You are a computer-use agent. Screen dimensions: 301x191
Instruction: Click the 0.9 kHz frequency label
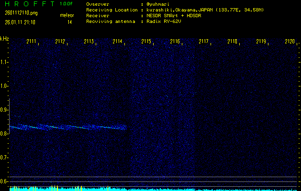click(x=4, y=110)
